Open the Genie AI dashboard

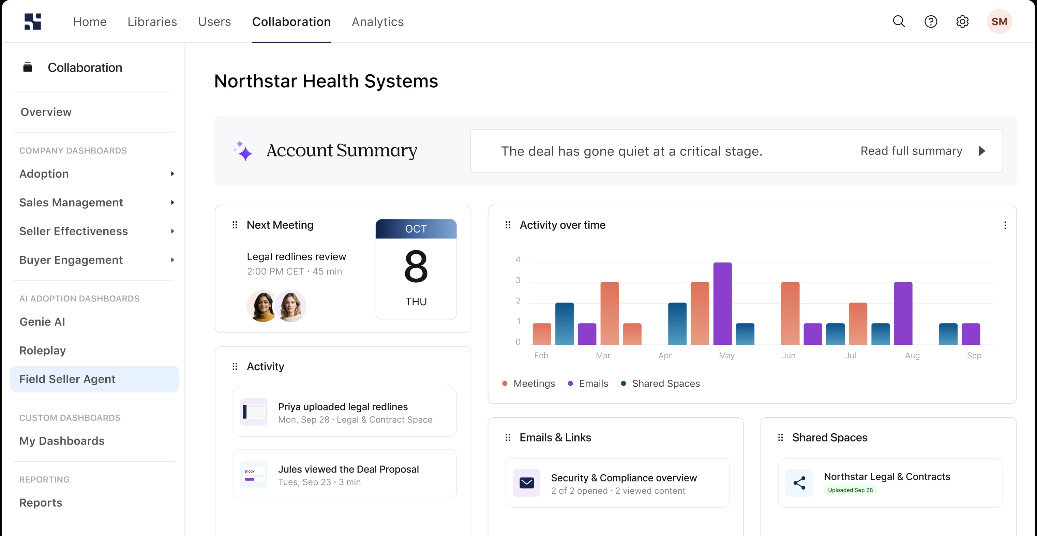[42, 322]
